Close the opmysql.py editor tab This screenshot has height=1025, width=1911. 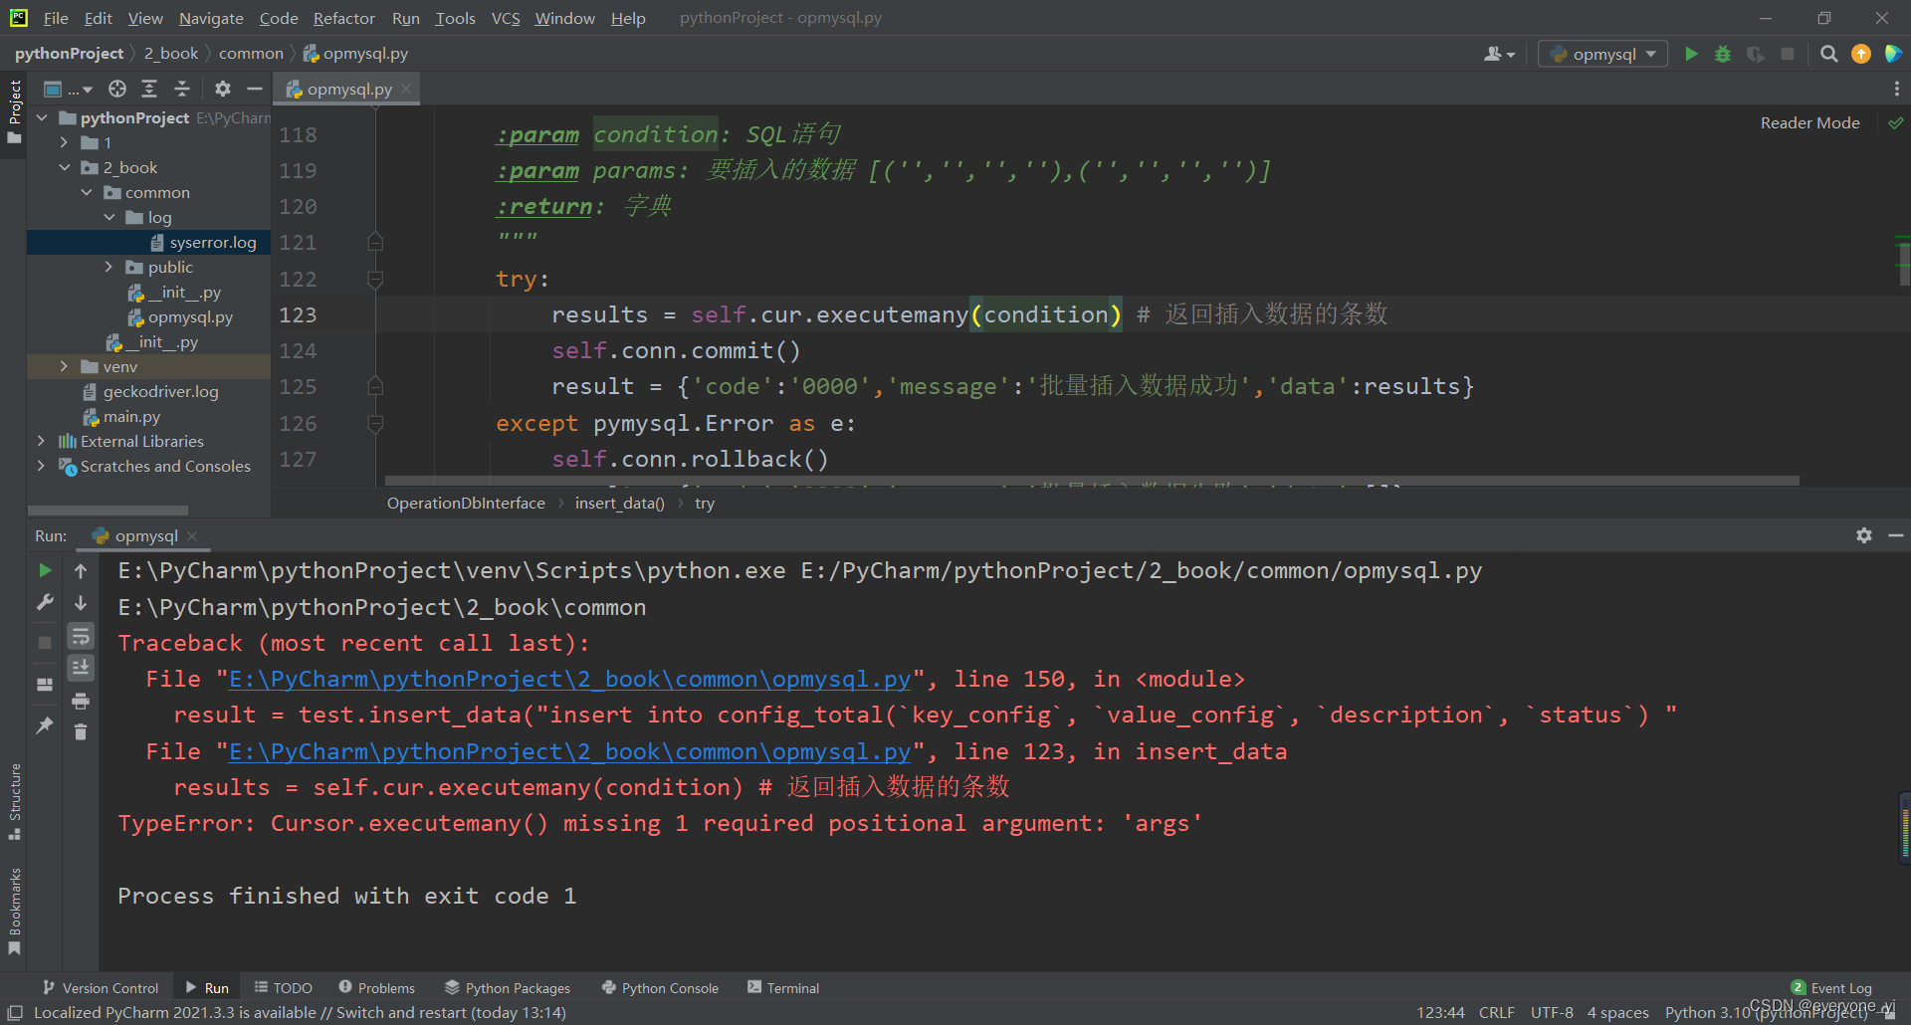[x=406, y=89]
